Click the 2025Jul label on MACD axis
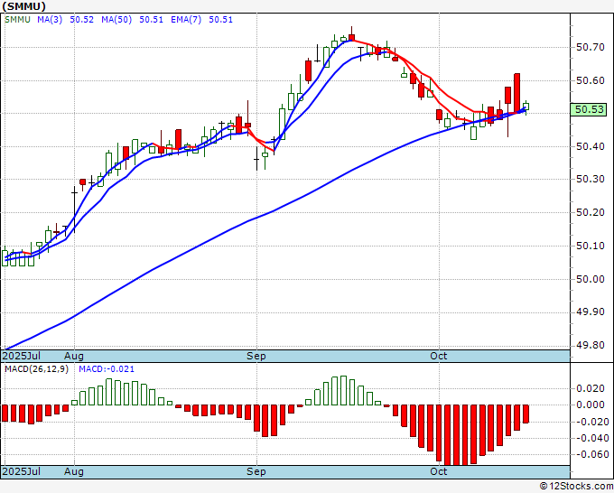This screenshot has width=614, height=493. pos(22,471)
